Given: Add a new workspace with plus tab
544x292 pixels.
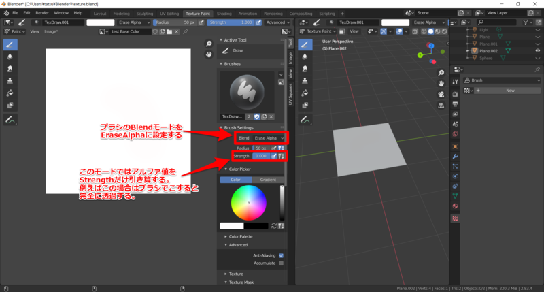Looking at the screenshot, I should point(342,14).
